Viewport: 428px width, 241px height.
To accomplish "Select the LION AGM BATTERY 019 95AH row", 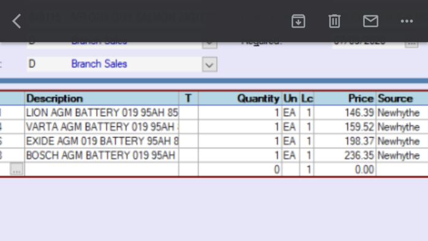I will tap(214, 113).
